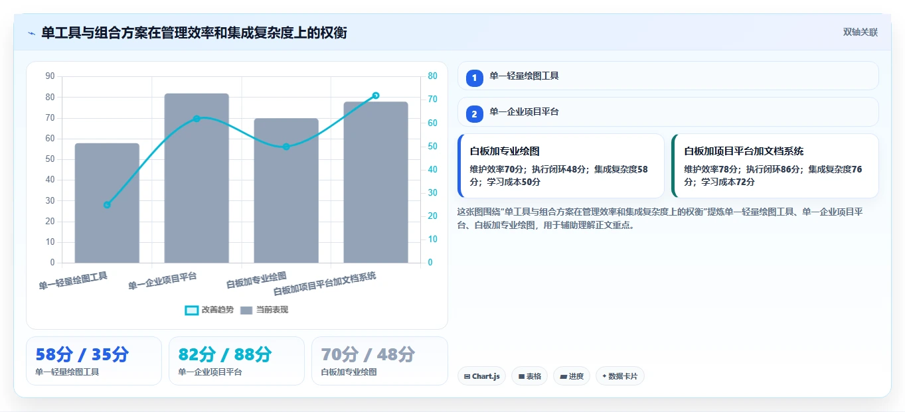Click the 进度 tag chip

(x=571, y=376)
